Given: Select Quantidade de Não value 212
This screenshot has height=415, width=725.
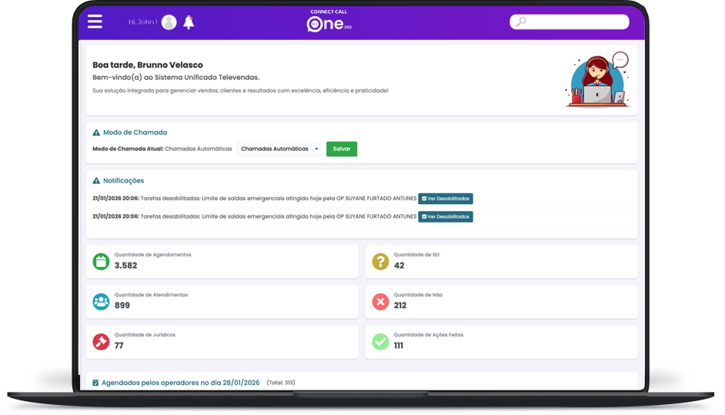Looking at the screenshot, I should click(x=400, y=306).
